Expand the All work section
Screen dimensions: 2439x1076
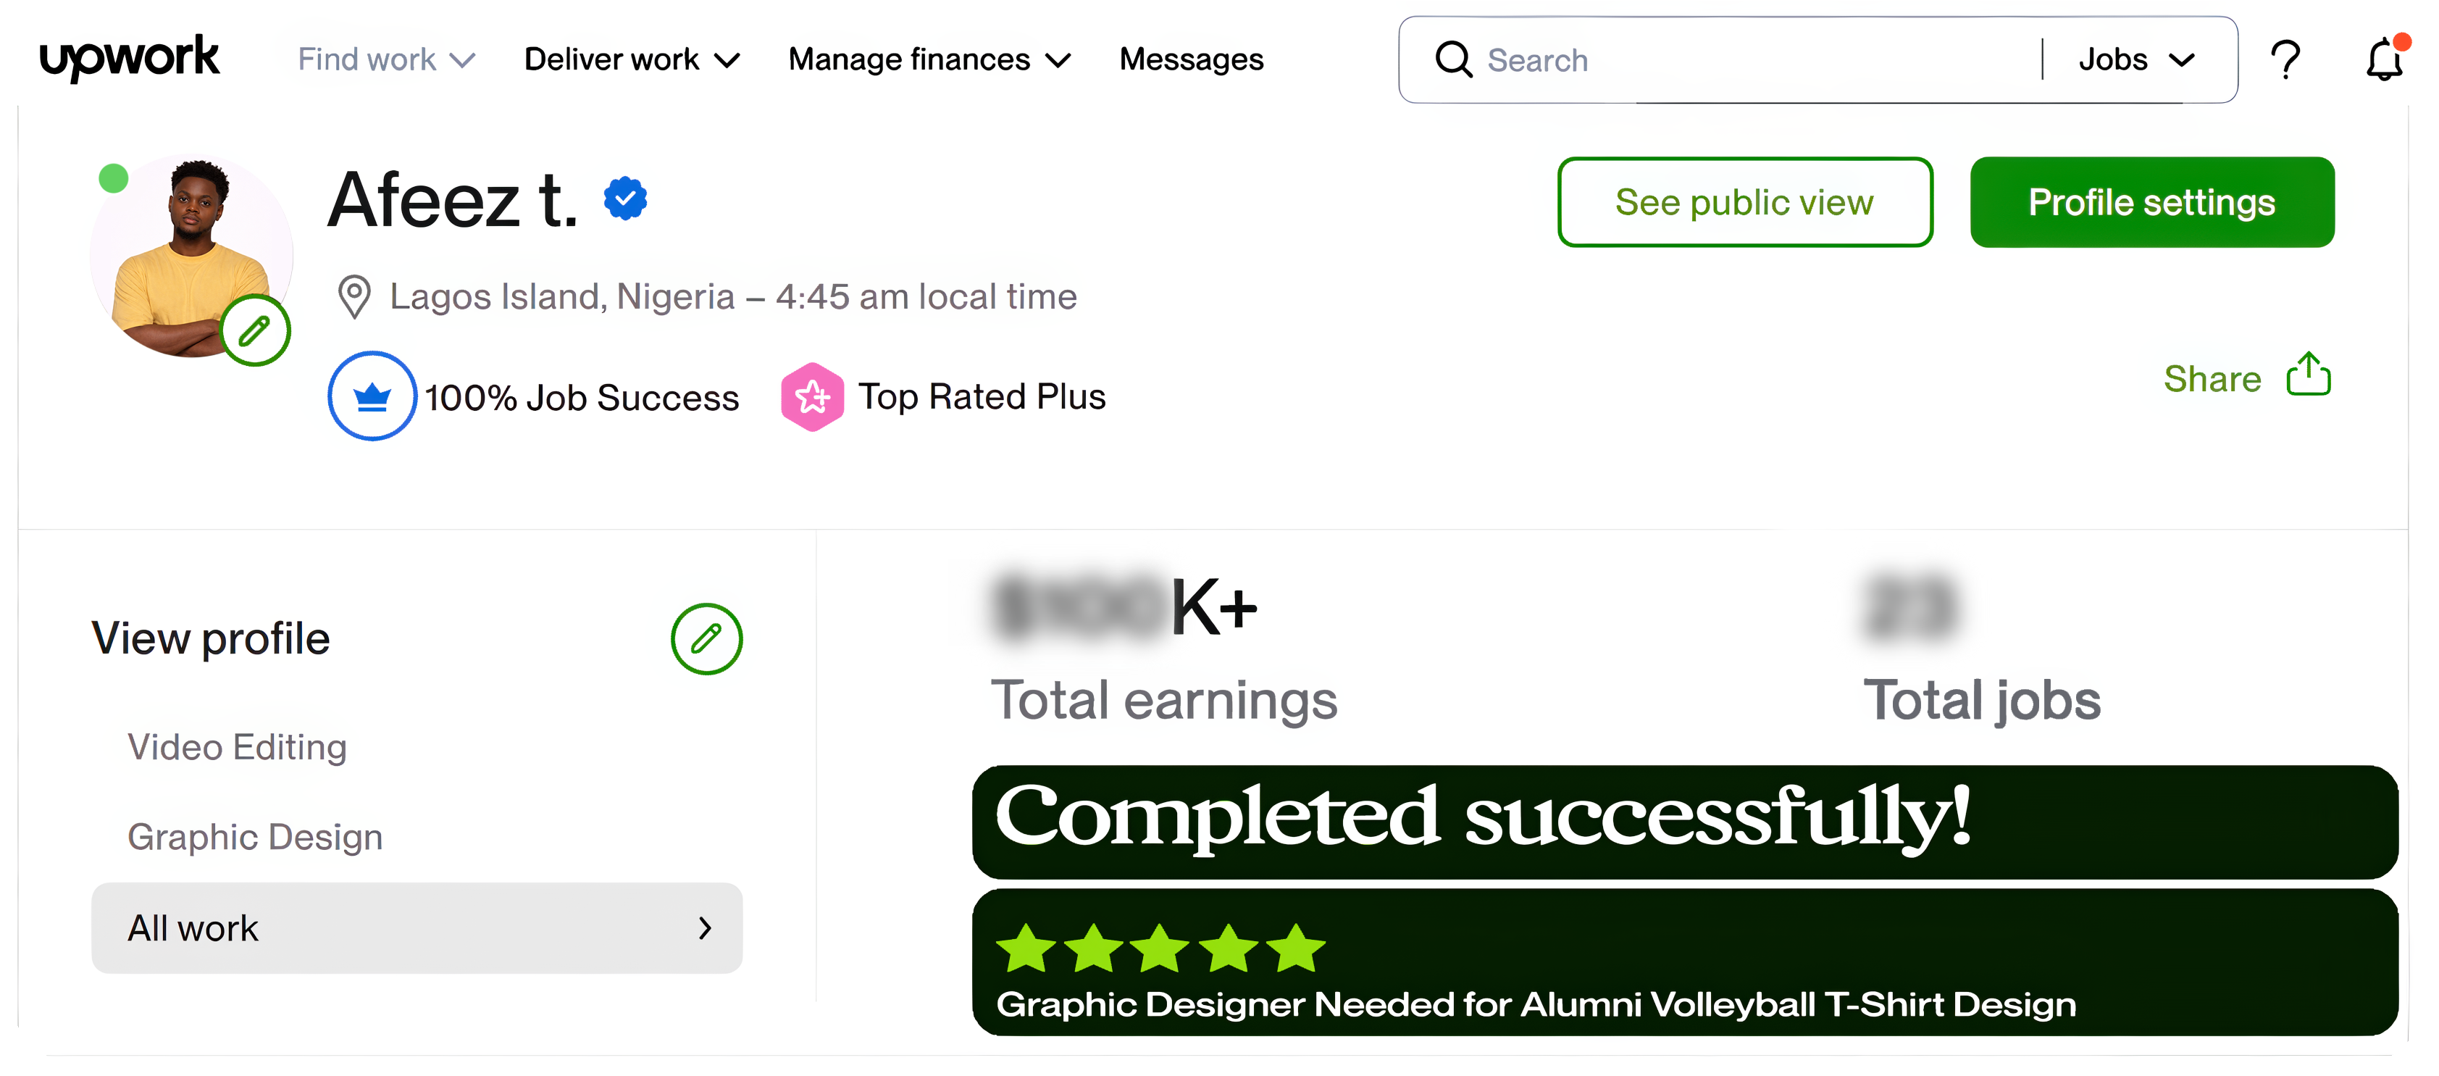tap(416, 928)
